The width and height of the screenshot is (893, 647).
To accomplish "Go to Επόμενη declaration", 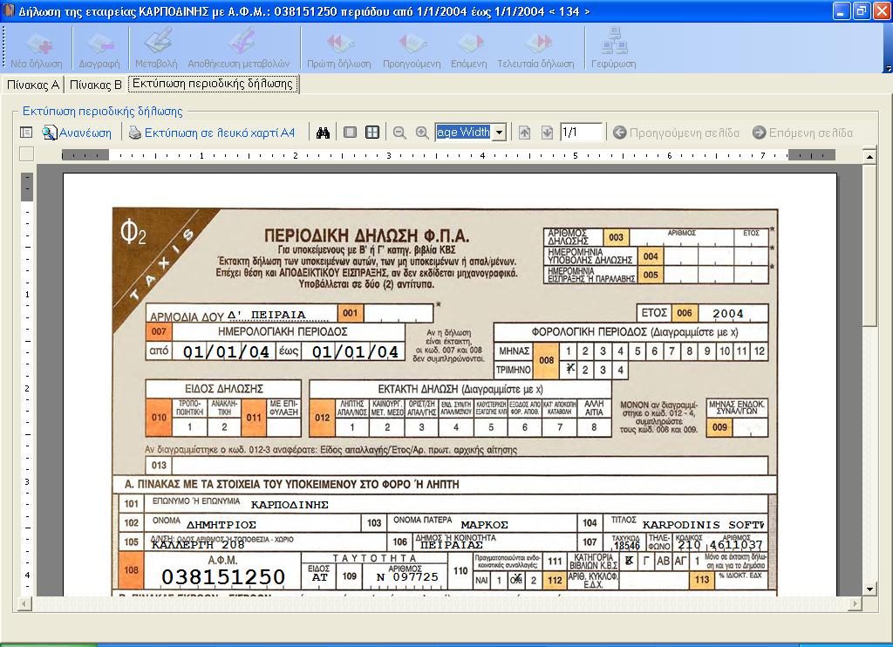I will coord(468,50).
